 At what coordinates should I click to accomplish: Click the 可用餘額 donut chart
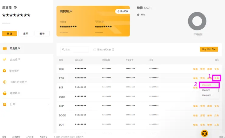[197, 21]
